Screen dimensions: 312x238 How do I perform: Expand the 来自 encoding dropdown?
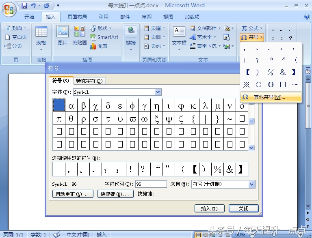[x=251, y=184]
